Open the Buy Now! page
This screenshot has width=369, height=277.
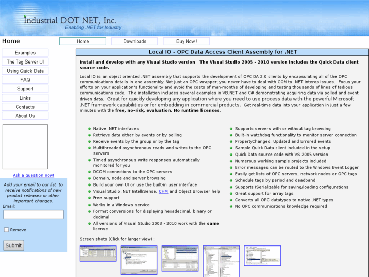[x=186, y=41]
